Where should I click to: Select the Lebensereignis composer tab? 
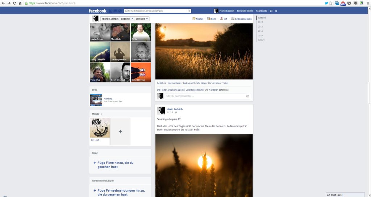241,19
